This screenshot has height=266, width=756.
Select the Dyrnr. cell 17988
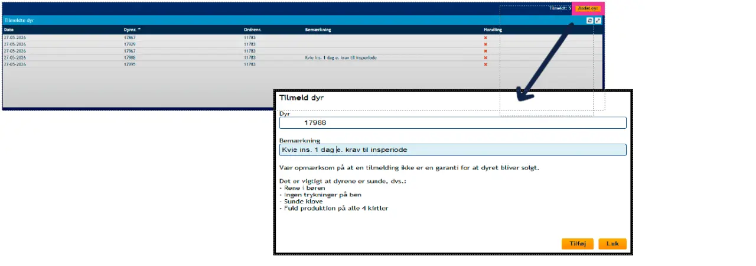130,57
